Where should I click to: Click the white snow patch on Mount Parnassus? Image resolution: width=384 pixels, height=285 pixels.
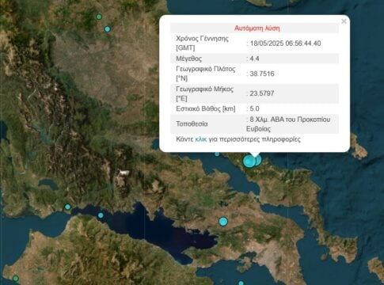click(x=124, y=173)
